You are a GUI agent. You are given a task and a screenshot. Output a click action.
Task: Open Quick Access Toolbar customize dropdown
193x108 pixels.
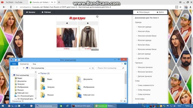click(x=22, y=60)
